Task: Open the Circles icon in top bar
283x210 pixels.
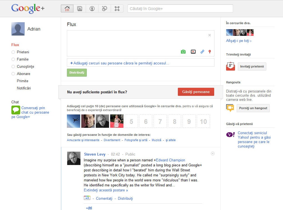Action: (105, 9)
